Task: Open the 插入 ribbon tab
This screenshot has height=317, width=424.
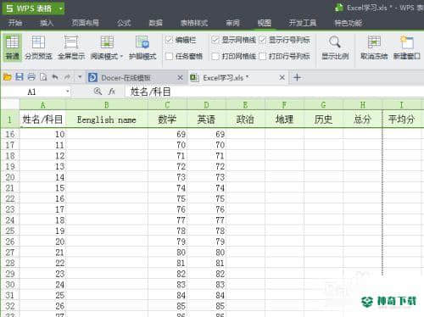Action: coord(47,23)
